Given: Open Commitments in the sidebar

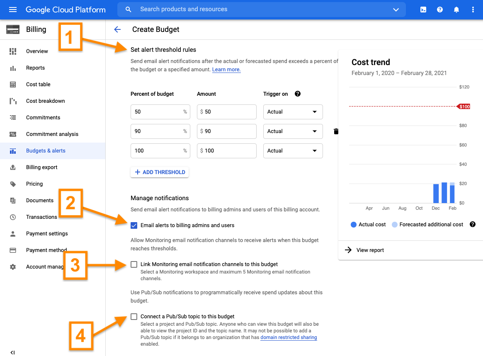Looking at the screenshot, I should (x=53, y=118).
